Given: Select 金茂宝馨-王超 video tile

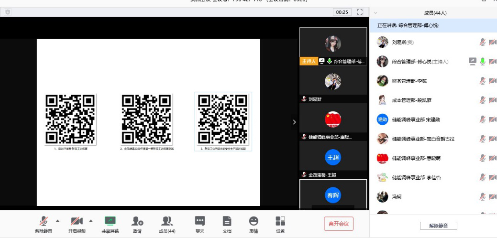Looking at the screenshot, I should coord(333,160).
